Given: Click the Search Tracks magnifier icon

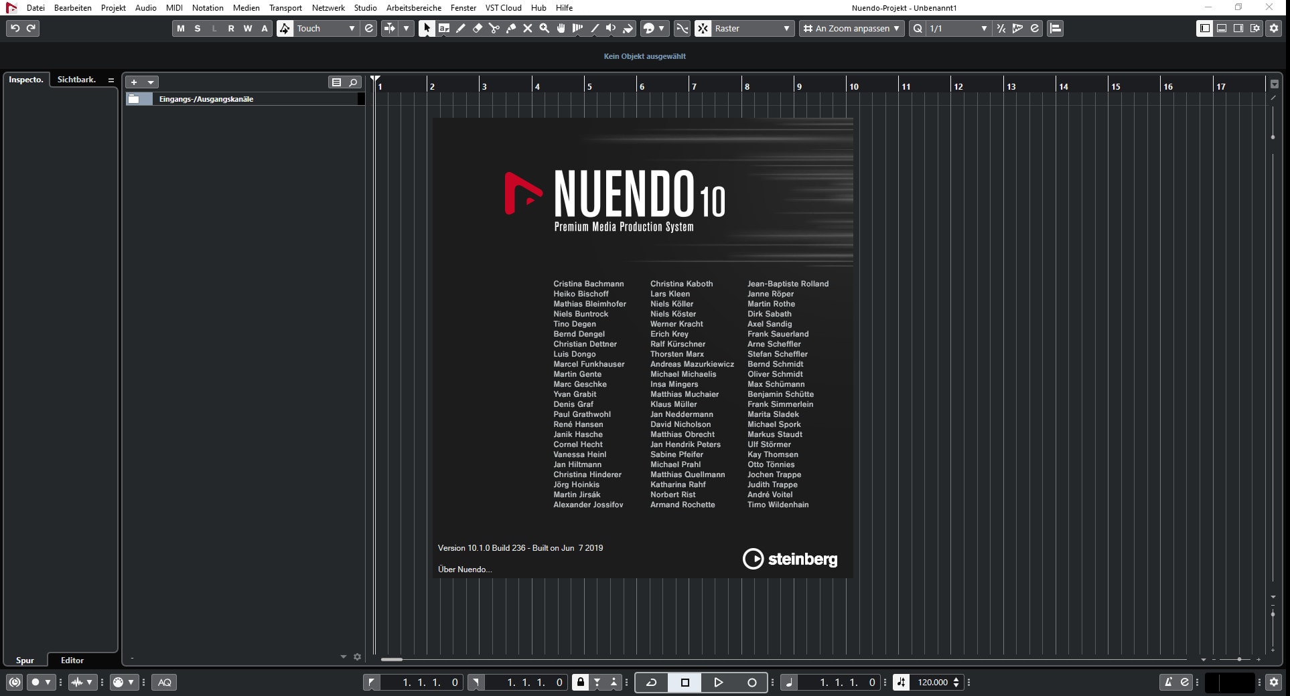Looking at the screenshot, I should click(353, 82).
